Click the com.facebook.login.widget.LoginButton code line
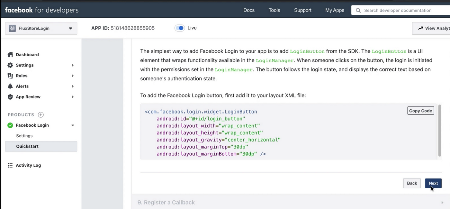 pyautogui.click(x=201, y=112)
